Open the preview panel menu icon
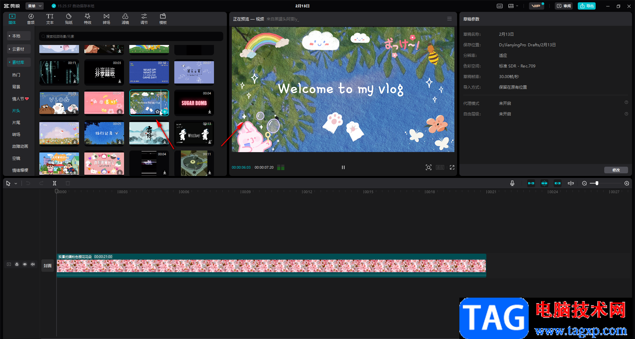 (x=449, y=19)
